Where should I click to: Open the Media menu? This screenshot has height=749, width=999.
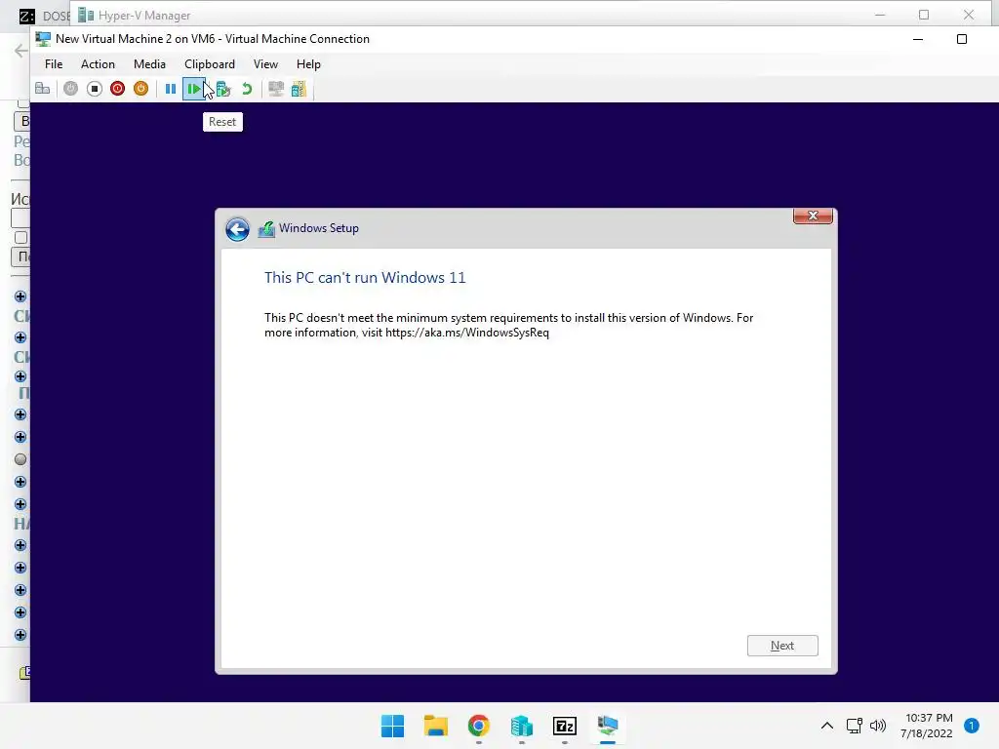pos(149,64)
